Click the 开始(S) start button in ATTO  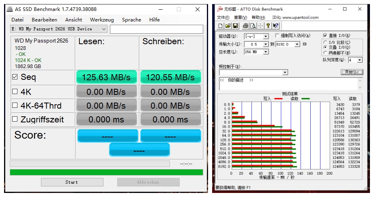(x=352, y=72)
